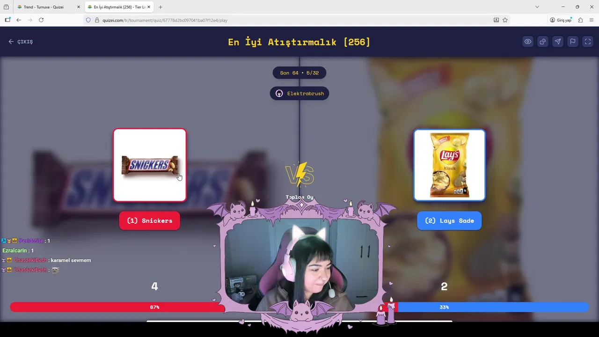Screen dimensions: 599x337
Task: Click the karamel sevmem chat message
Action: click(71, 260)
